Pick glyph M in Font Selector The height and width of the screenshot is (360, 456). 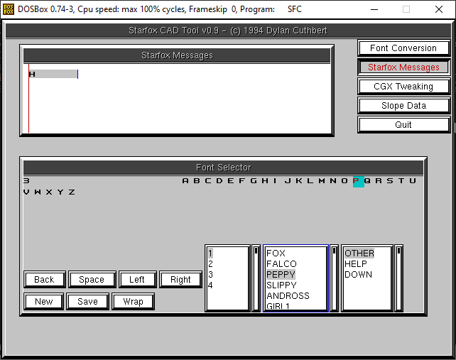(x=322, y=181)
